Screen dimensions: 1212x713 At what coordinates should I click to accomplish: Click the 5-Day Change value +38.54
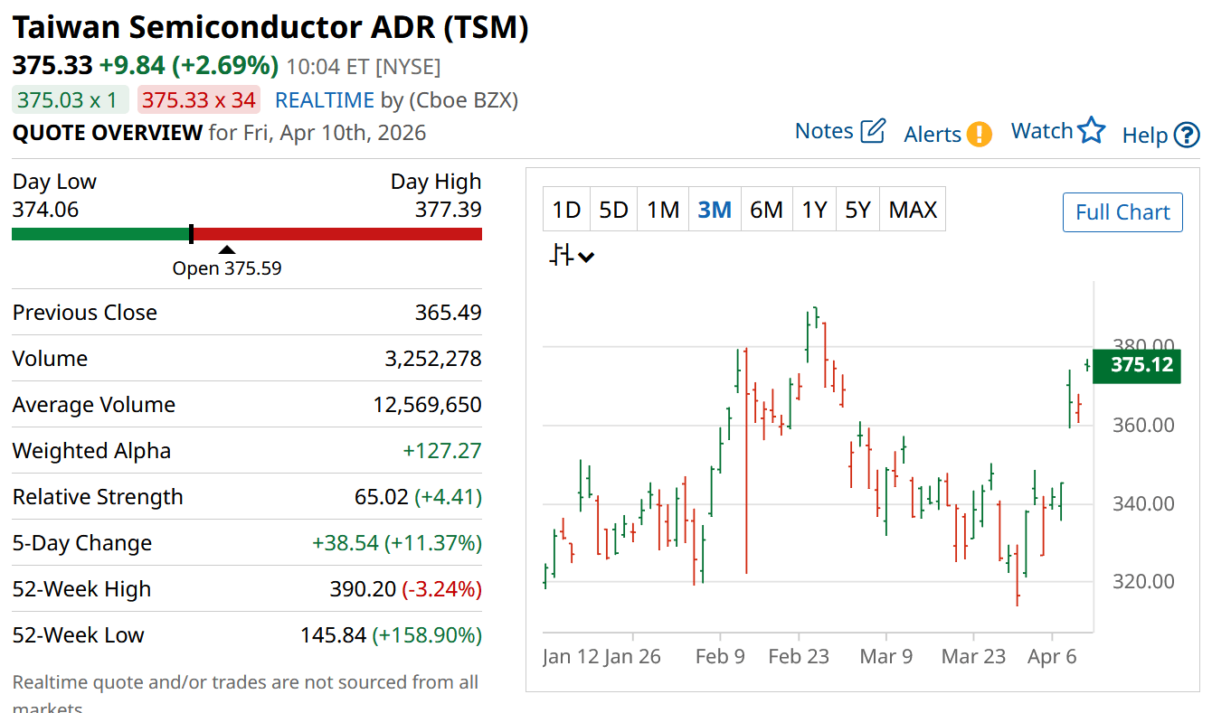point(345,543)
